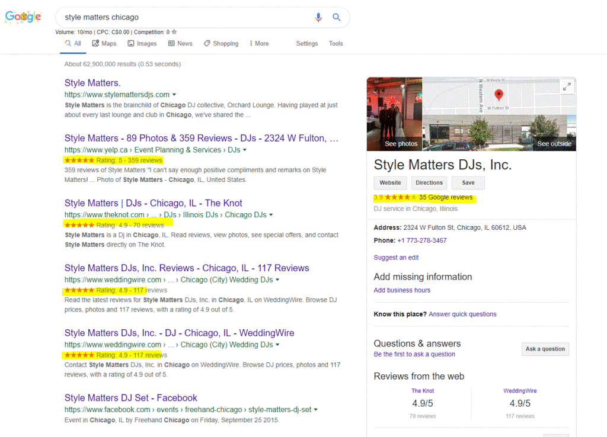Open the See outside street view thumbnail
Viewport: 607px width, 437px height.
[x=499, y=133]
